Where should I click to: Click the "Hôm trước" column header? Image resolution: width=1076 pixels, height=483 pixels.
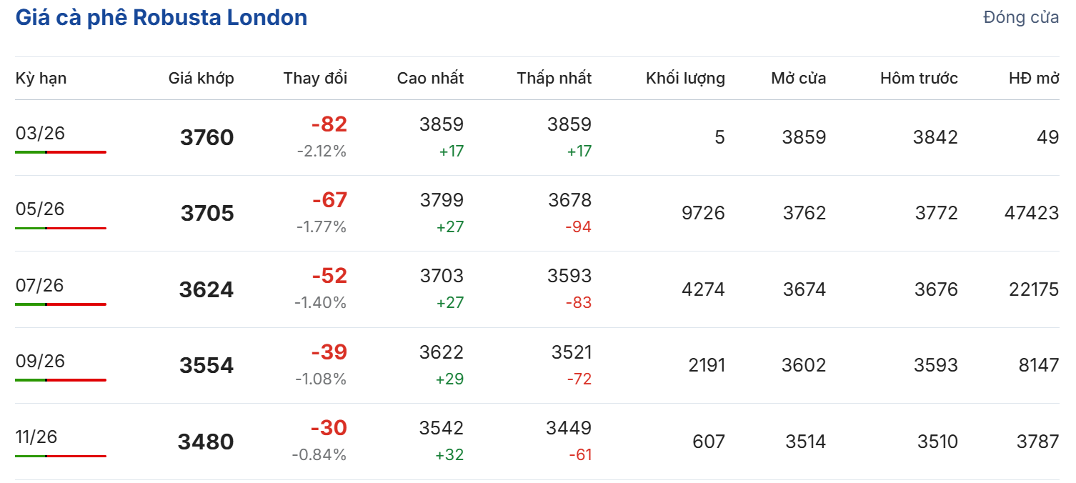[919, 78]
